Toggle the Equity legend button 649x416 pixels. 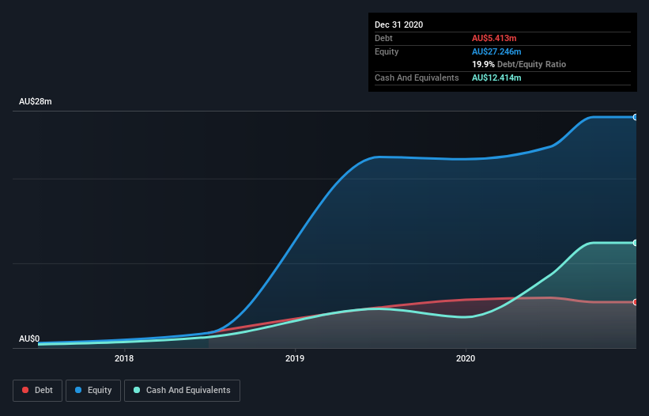pos(93,391)
